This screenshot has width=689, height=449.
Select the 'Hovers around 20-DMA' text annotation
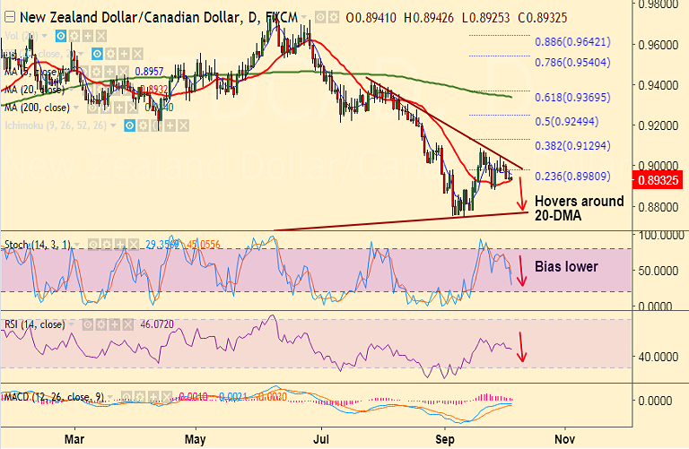tap(580, 208)
